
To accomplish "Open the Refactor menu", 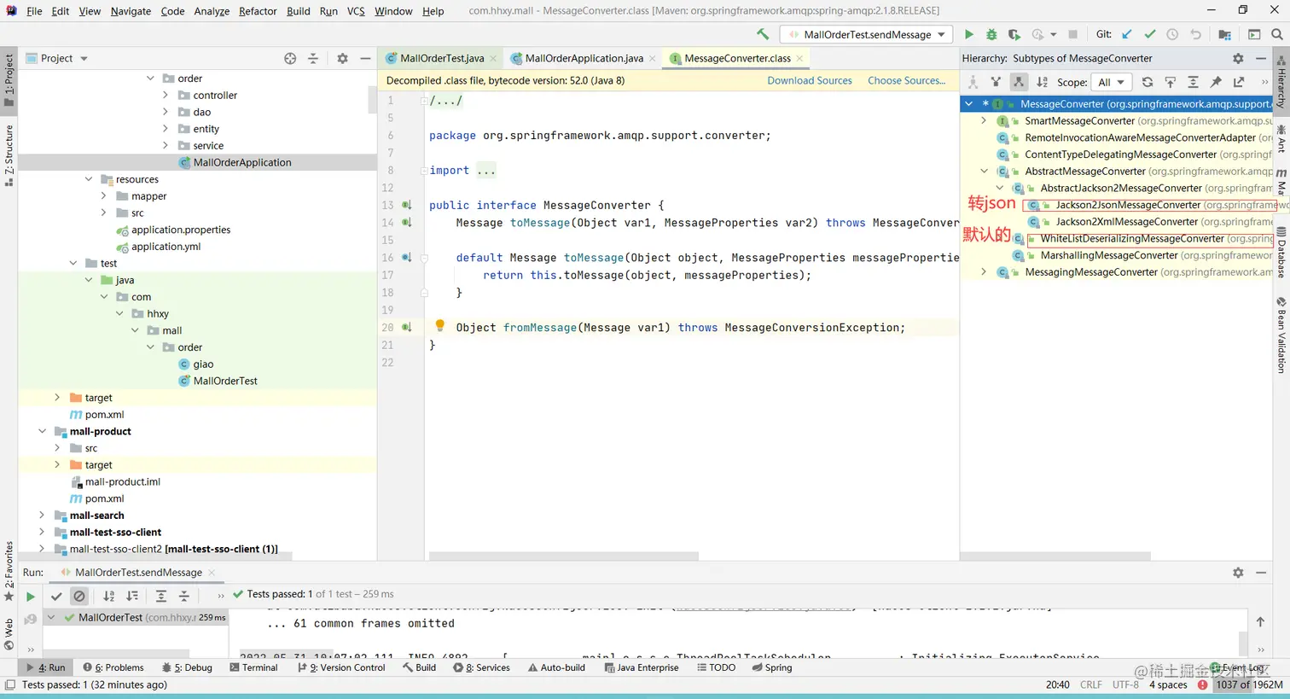I will pyautogui.click(x=258, y=11).
